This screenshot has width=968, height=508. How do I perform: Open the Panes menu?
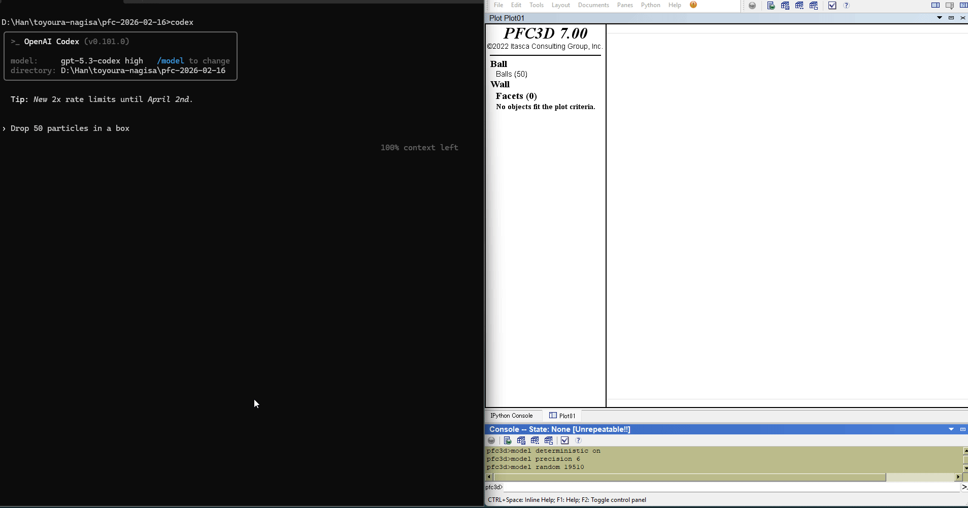coord(625,5)
